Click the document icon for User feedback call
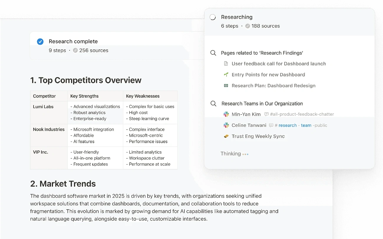 226,64
